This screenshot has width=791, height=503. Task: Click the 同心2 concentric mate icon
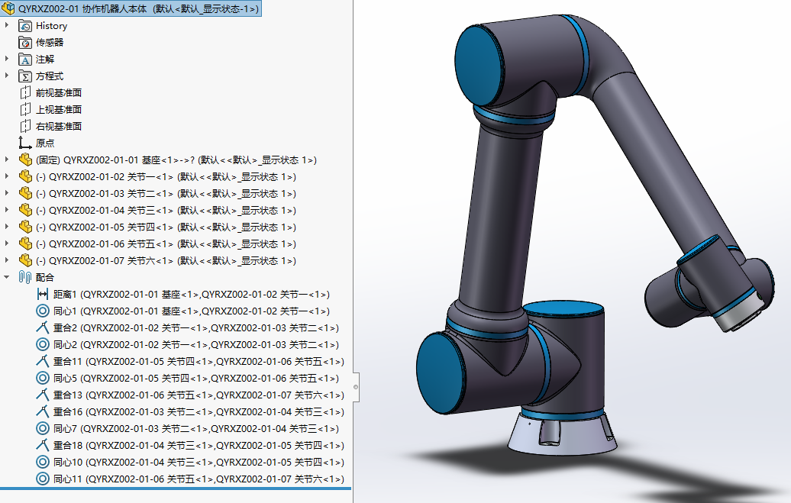coord(43,344)
